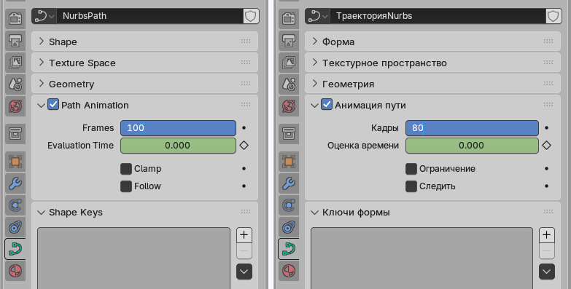The height and width of the screenshot is (289, 571).
Task: Open World properties tab in left panel
Action: click(15, 106)
